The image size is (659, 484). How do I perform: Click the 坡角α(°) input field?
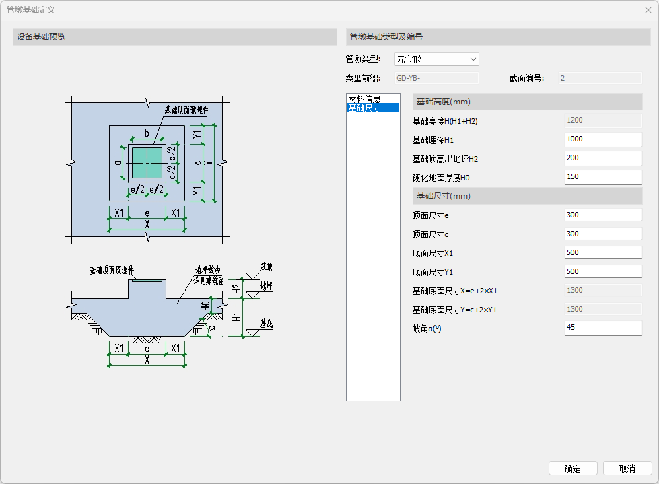602,328
